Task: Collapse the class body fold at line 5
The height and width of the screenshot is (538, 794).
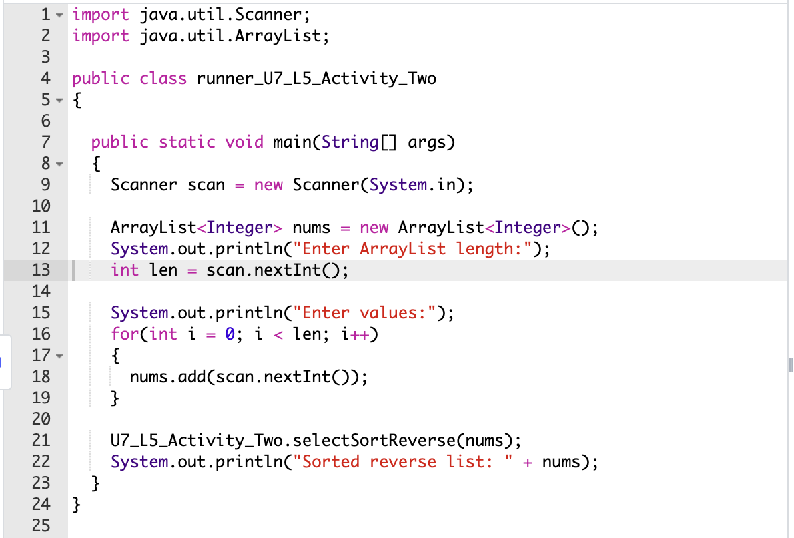Action: point(59,99)
